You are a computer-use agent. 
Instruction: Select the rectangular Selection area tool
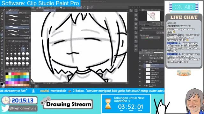(2, 25)
